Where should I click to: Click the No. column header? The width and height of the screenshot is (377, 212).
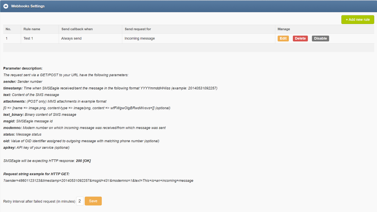pyautogui.click(x=12, y=29)
